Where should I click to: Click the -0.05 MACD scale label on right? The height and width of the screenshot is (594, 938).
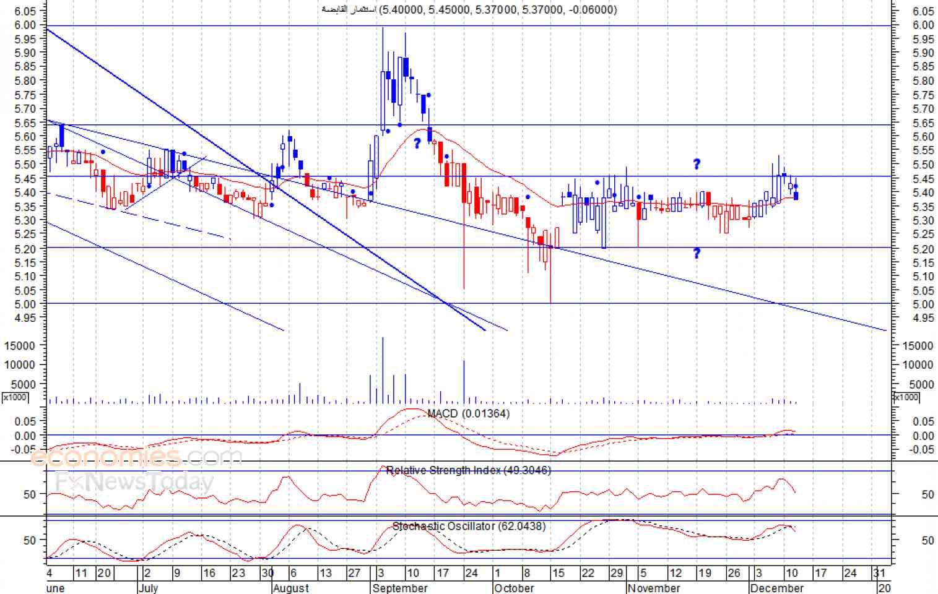click(921, 449)
